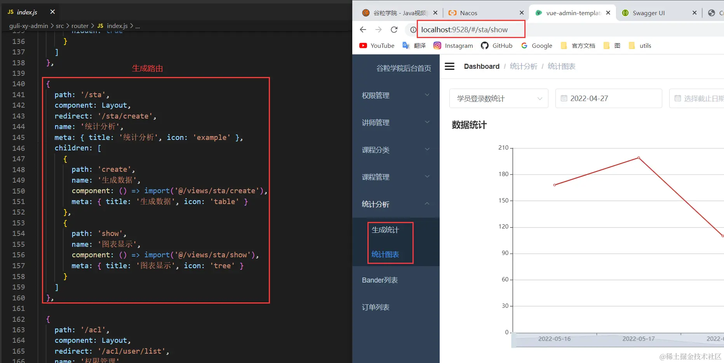Click the browser forward arrow
The height and width of the screenshot is (363, 724).
coord(378,30)
